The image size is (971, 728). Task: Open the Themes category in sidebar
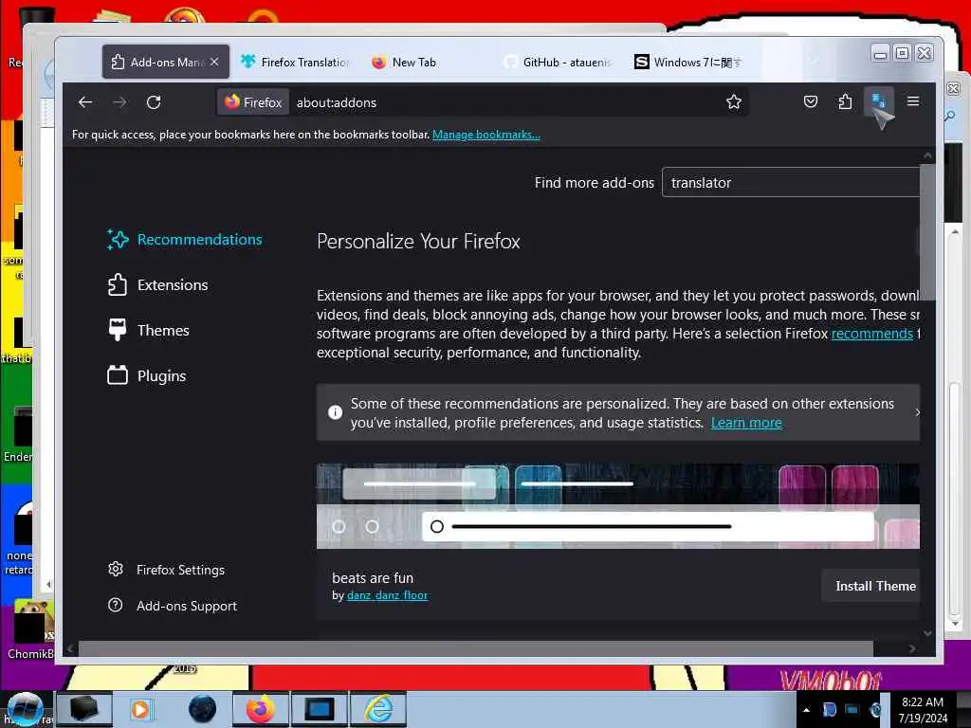coord(149,331)
